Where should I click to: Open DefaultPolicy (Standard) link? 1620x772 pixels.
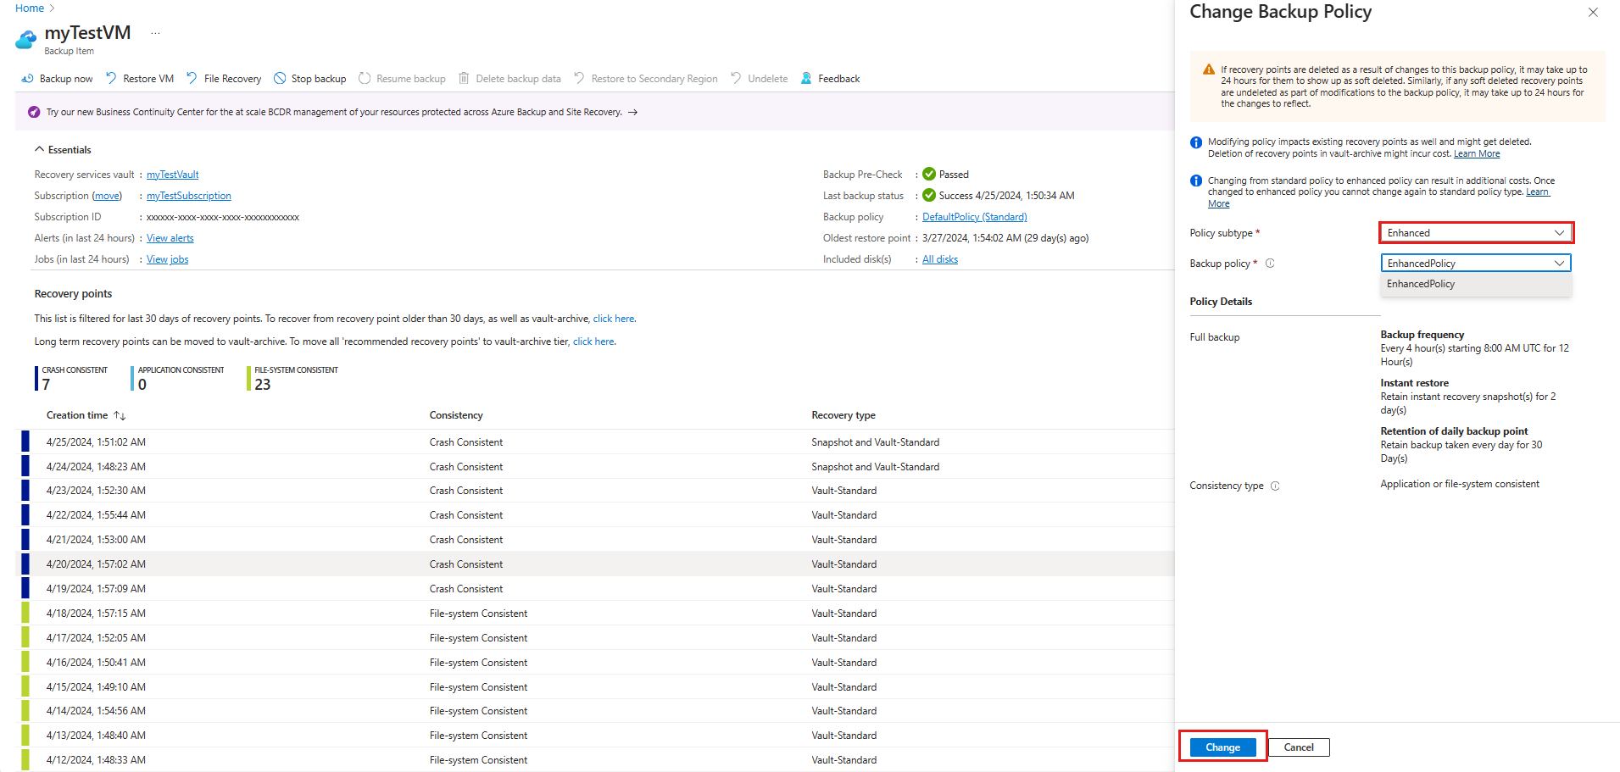(974, 217)
